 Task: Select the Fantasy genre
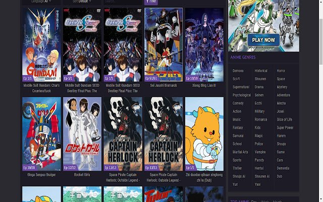238,128
